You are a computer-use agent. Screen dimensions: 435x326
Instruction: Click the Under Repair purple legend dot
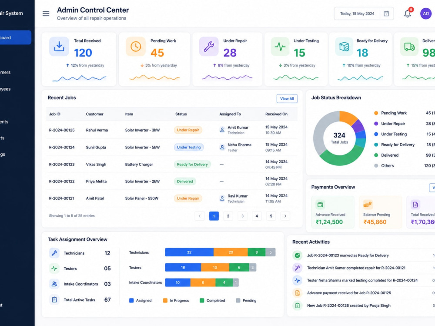pyautogui.click(x=376, y=124)
